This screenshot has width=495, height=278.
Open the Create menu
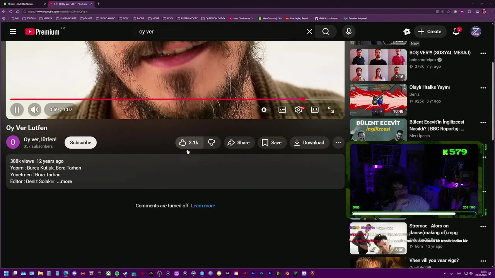click(430, 32)
